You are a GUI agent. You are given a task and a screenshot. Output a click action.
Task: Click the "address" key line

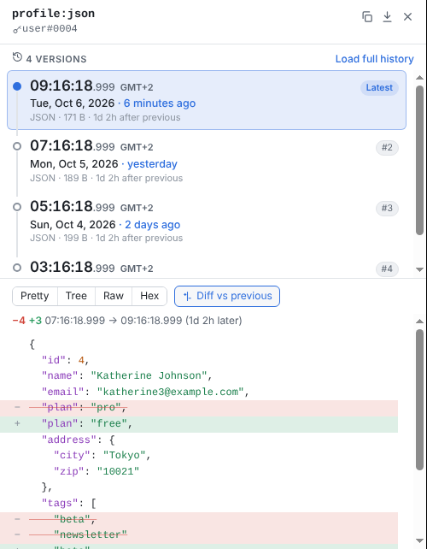point(78,440)
